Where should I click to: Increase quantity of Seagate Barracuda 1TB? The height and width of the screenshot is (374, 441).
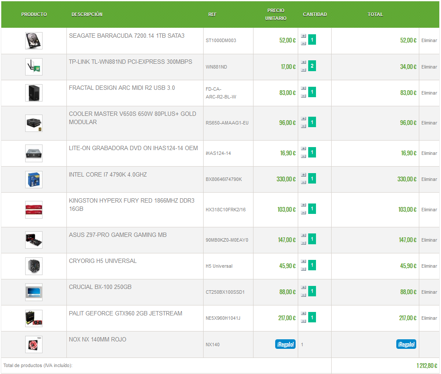tap(303, 36)
